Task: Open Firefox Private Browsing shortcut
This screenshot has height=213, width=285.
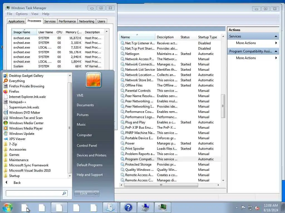Action: pos(26,86)
